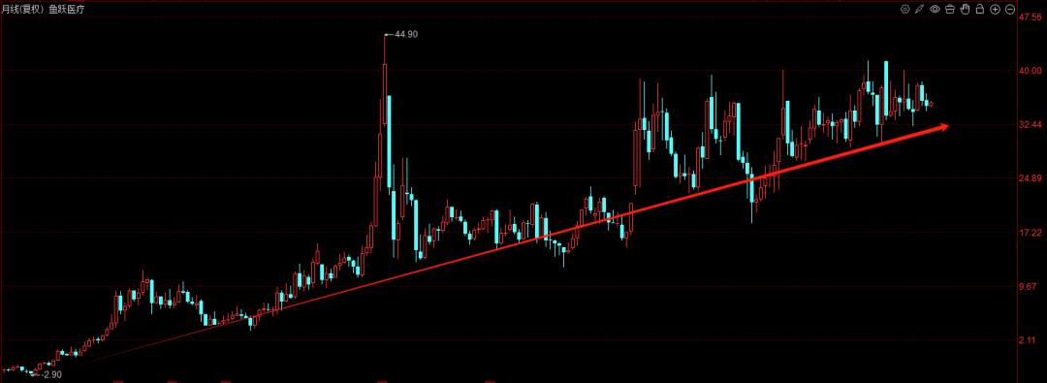Open the toolbox briefcase icon
This screenshot has height=383, width=1047.
949,9
